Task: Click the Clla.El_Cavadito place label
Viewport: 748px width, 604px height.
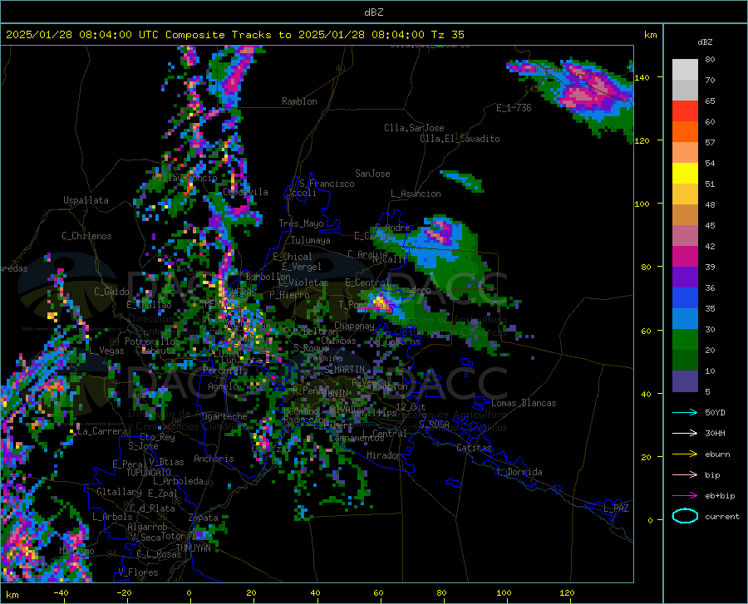Action: [x=460, y=139]
